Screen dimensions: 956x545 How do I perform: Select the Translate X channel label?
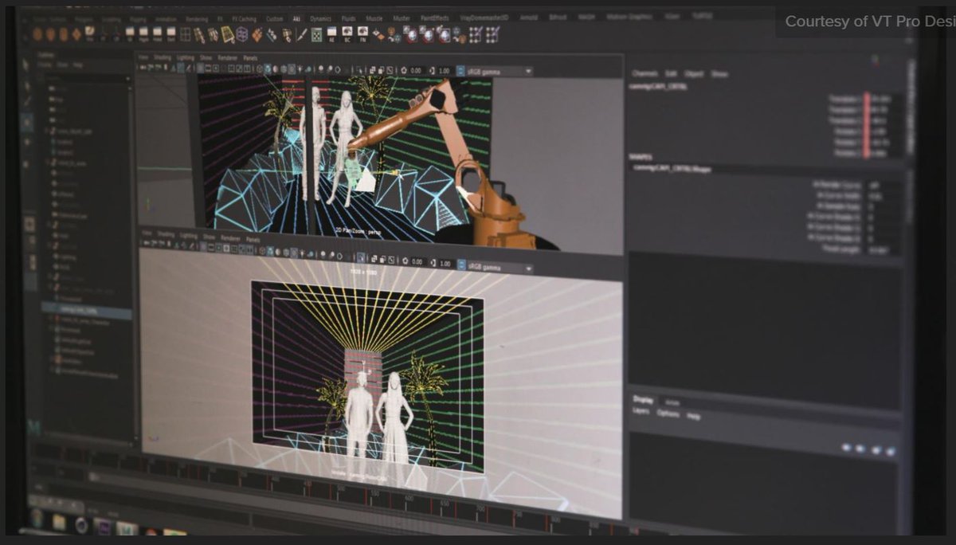(845, 99)
